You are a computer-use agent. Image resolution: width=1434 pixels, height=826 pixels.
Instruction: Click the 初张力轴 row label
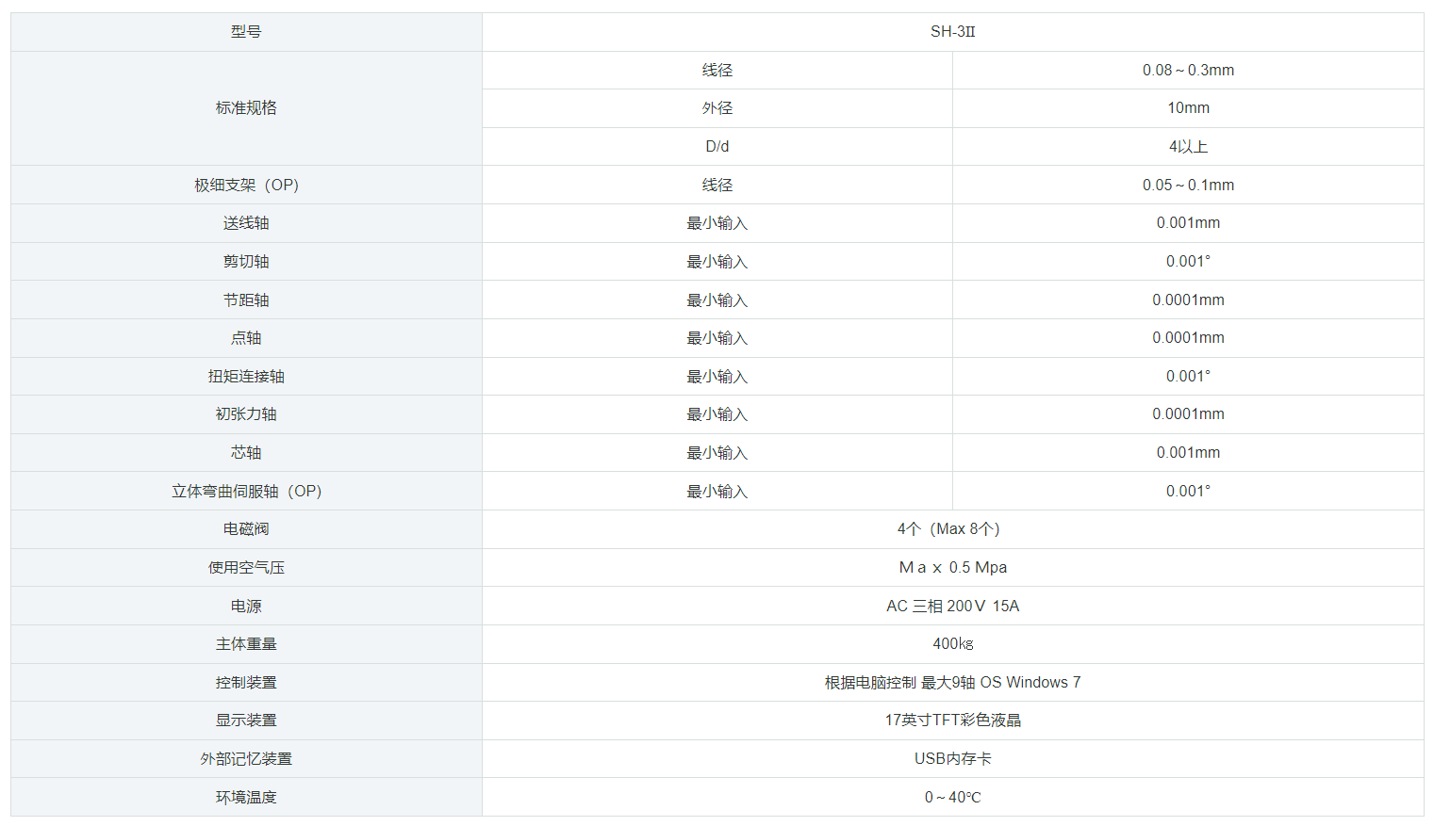(x=246, y=414)
